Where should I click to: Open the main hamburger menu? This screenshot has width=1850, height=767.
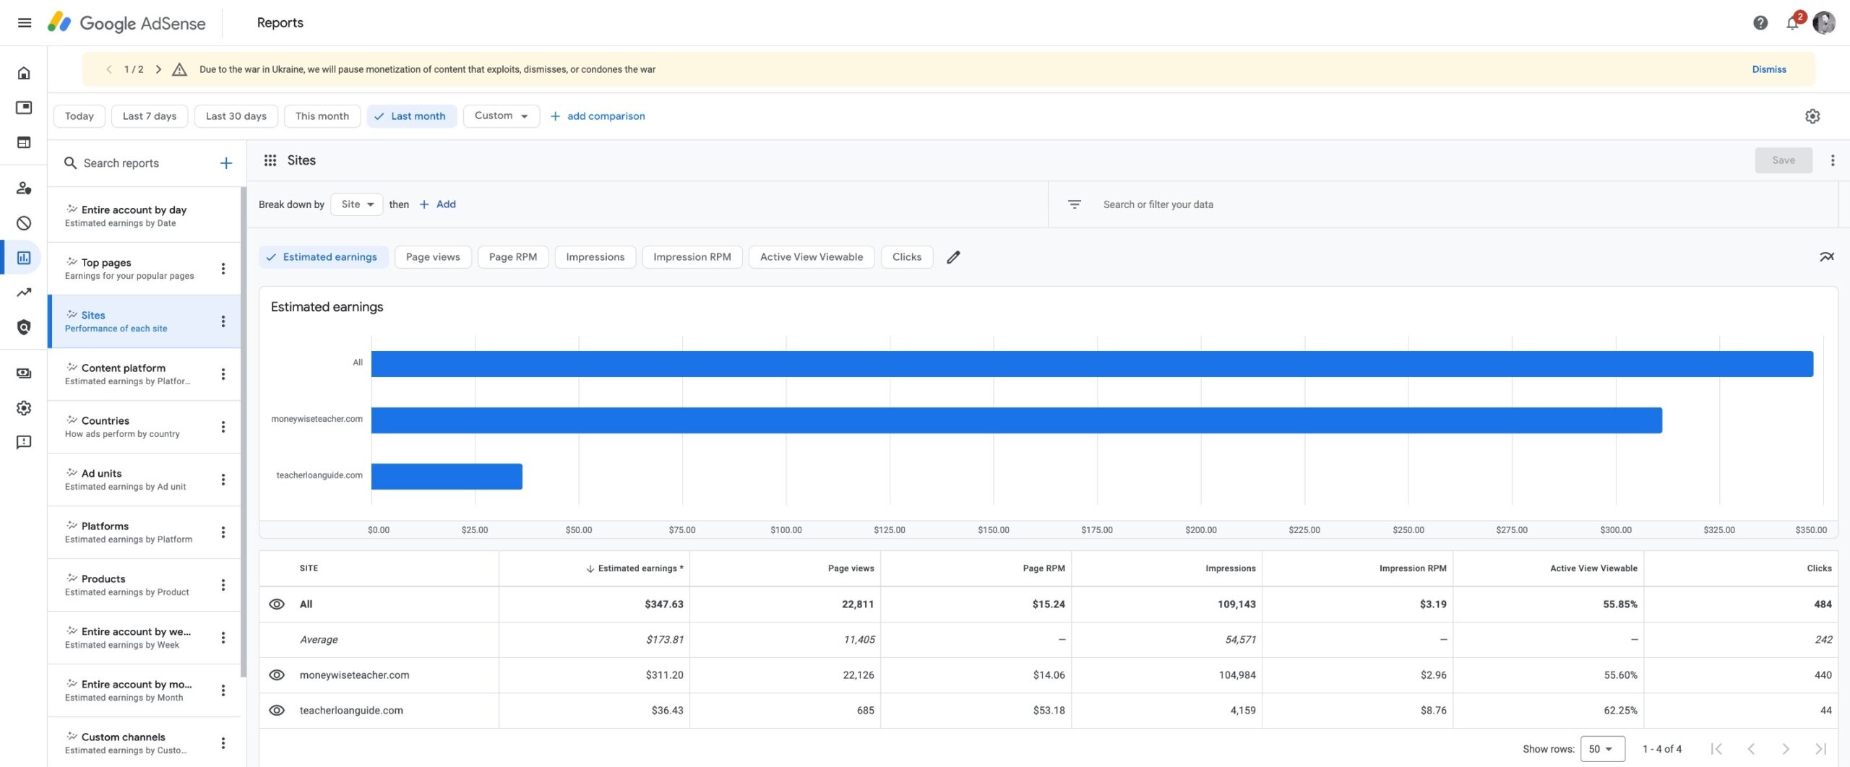click(24, 22)
